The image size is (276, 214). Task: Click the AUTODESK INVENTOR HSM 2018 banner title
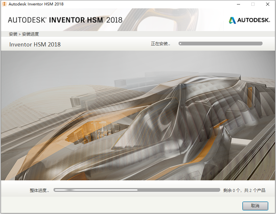coord(65,20)
